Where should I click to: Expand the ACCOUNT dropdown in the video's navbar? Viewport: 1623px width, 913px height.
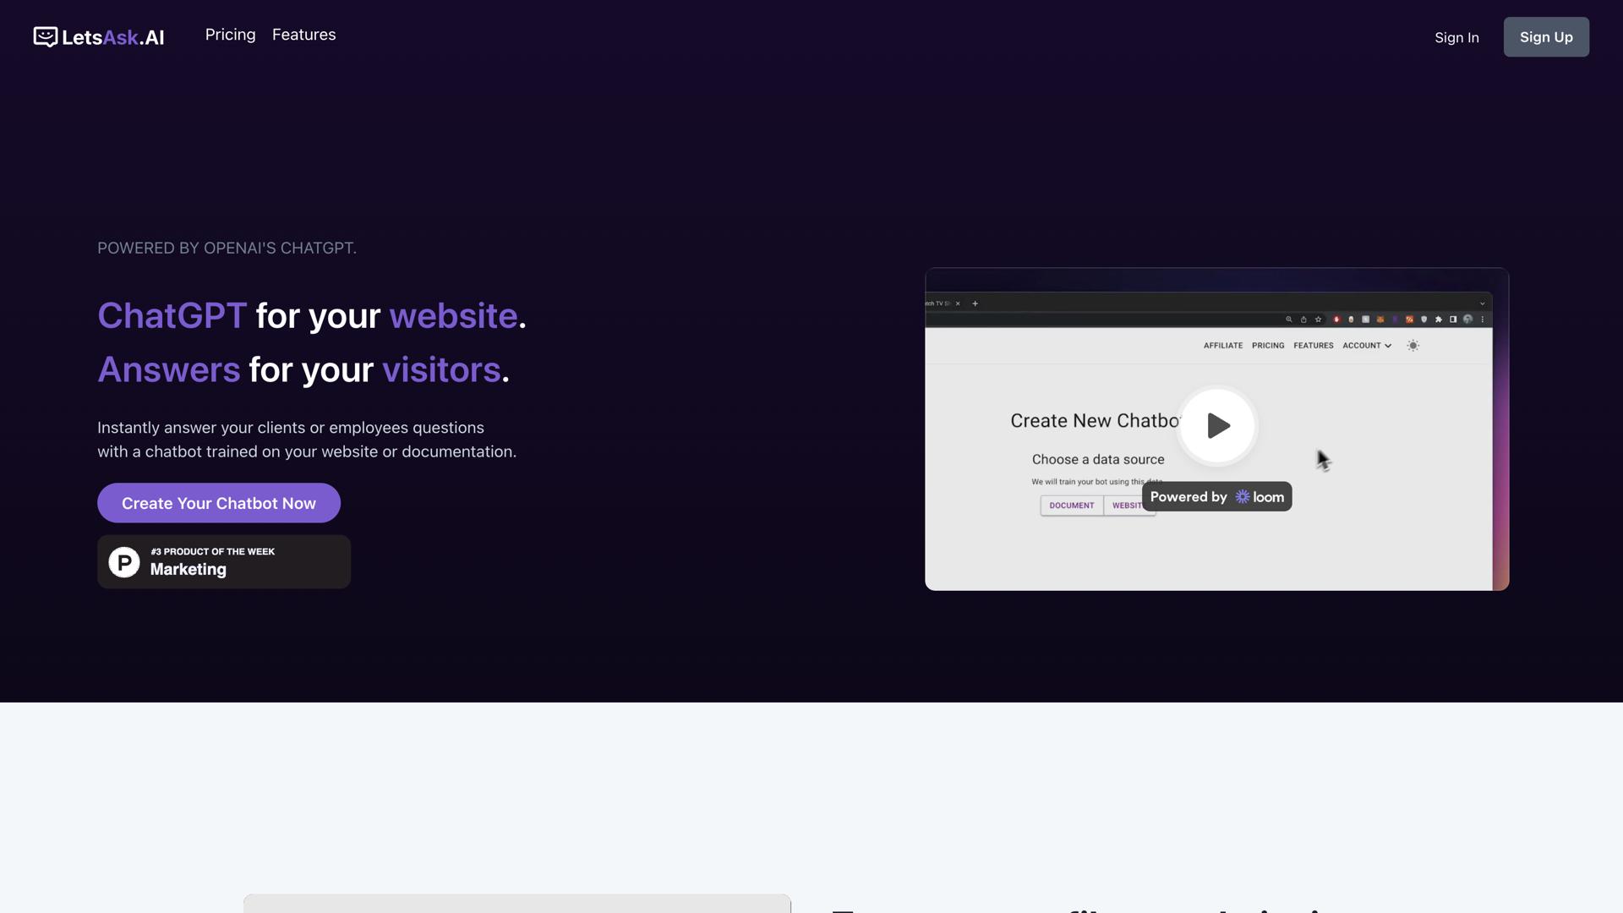[1368, 345]
